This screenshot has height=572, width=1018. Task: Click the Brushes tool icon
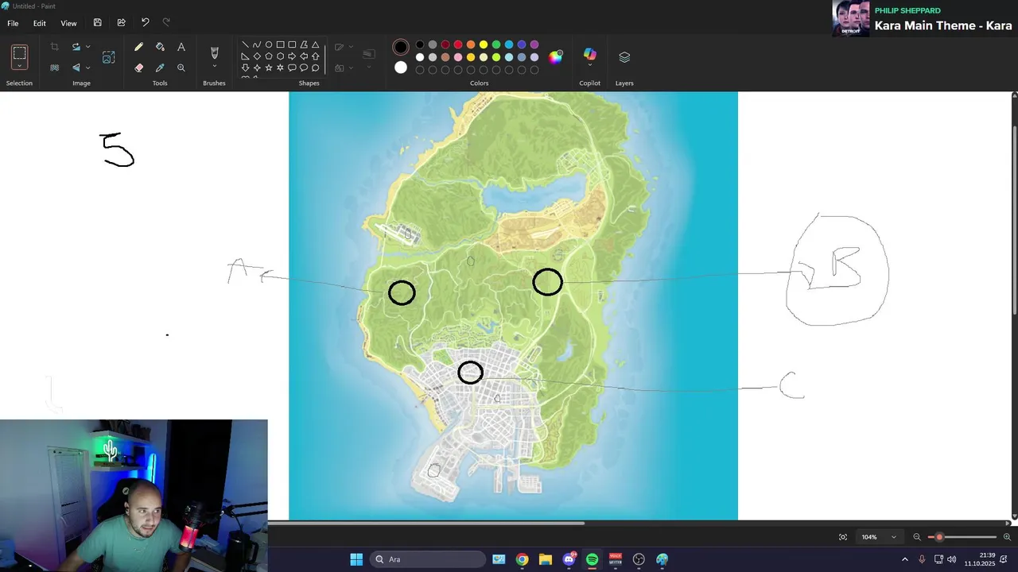point(214,52)
